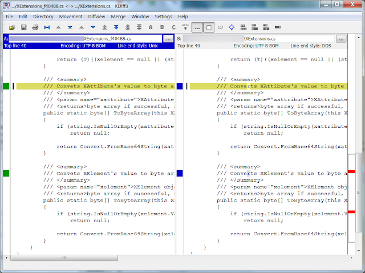
Task: Click the vertical scrollbar thumb
Action: click(359, 192)
